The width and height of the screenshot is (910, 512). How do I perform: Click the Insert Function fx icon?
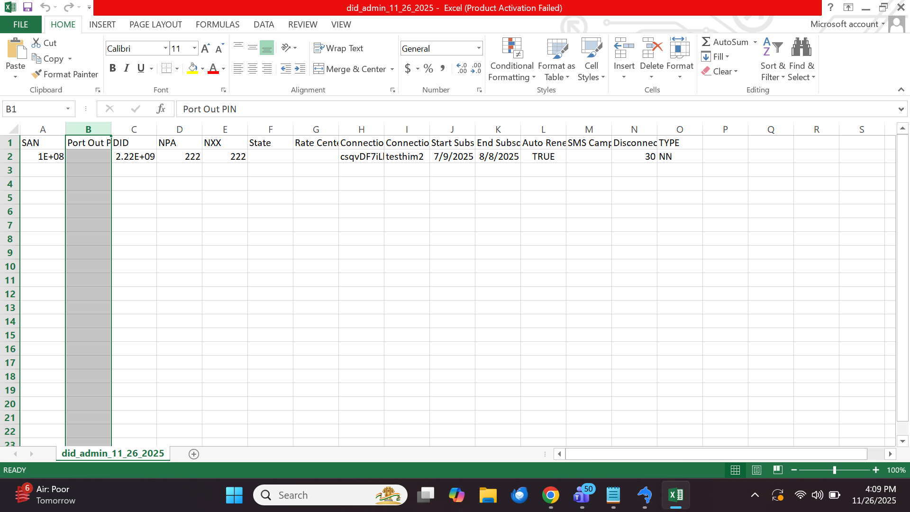pyautogui.click(x=161, y=109)
